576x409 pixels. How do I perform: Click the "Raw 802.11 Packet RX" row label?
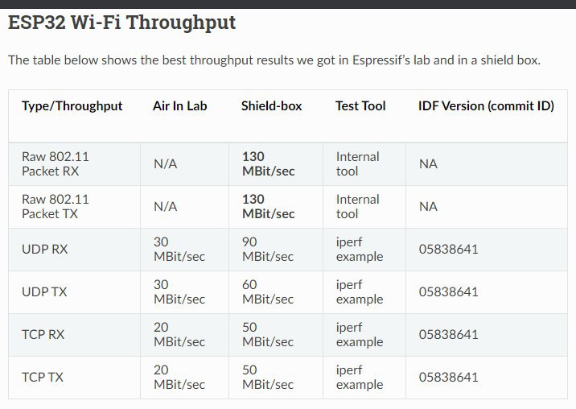point(55,163)
